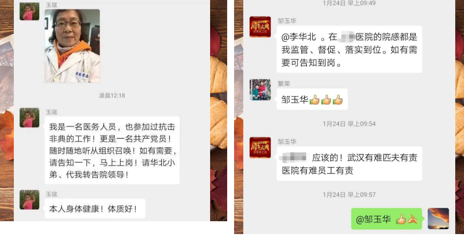Select the 邹玉华 thumbs-up reply bubble
This screenshot has width=464, height=235.
click(x=312, y=99)
